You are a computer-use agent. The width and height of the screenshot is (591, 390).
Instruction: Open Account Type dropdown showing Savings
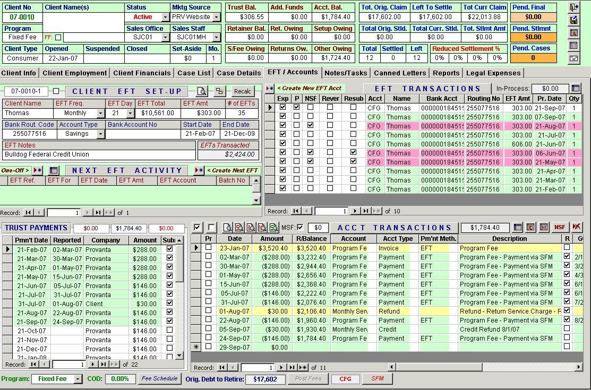pos(100,134)
